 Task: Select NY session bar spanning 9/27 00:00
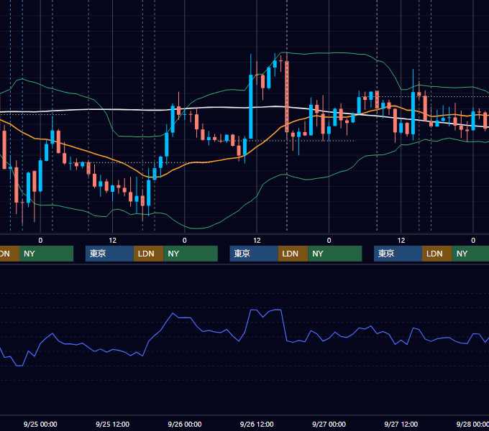click(335, 254)
